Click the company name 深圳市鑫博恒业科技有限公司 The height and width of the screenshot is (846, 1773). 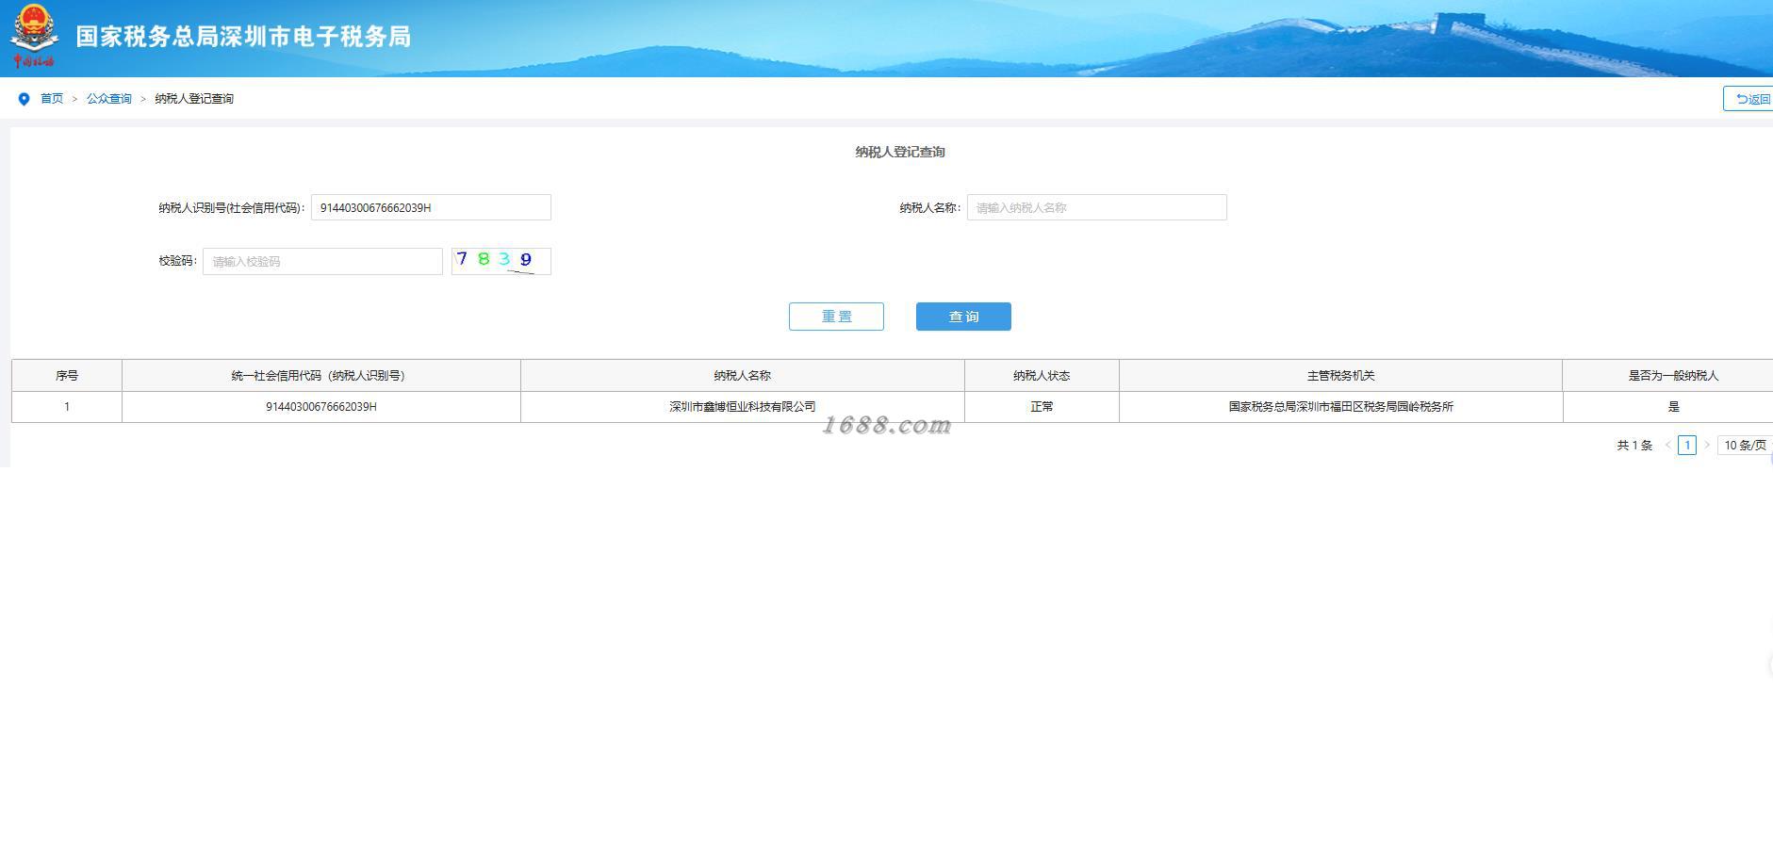click(x=743, y=407)
